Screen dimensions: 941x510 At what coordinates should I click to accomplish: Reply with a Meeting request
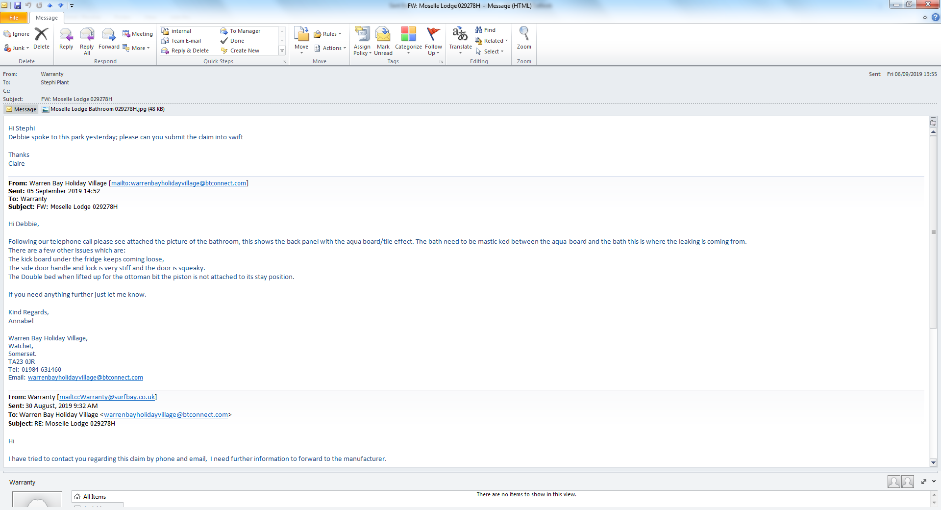tap(138, 34)
